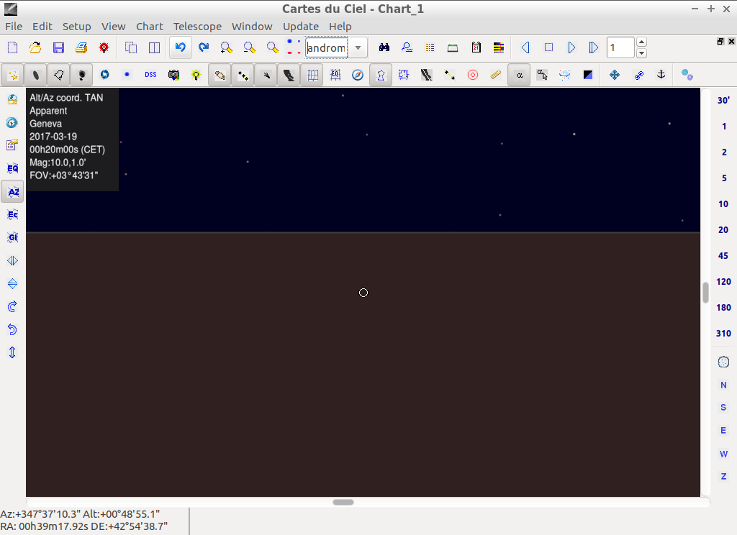Click the camera background image icon
The image size is (737, 535).
174,75
